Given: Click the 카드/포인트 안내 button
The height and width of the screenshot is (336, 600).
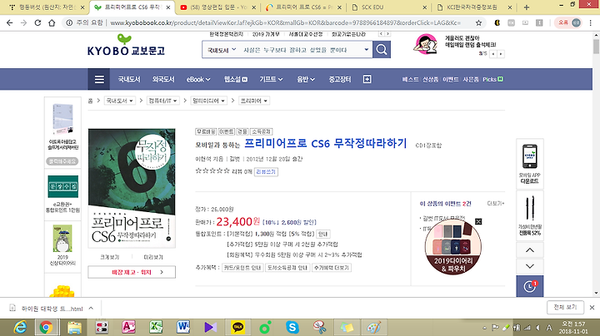Looking at the screenshot, I should click(242, 268).
